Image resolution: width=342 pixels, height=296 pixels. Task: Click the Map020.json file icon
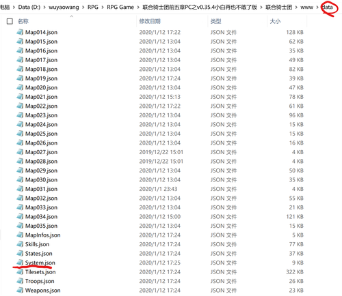coord(20,87)
